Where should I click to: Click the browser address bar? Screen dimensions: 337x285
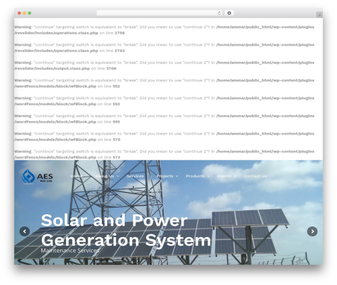160,13
